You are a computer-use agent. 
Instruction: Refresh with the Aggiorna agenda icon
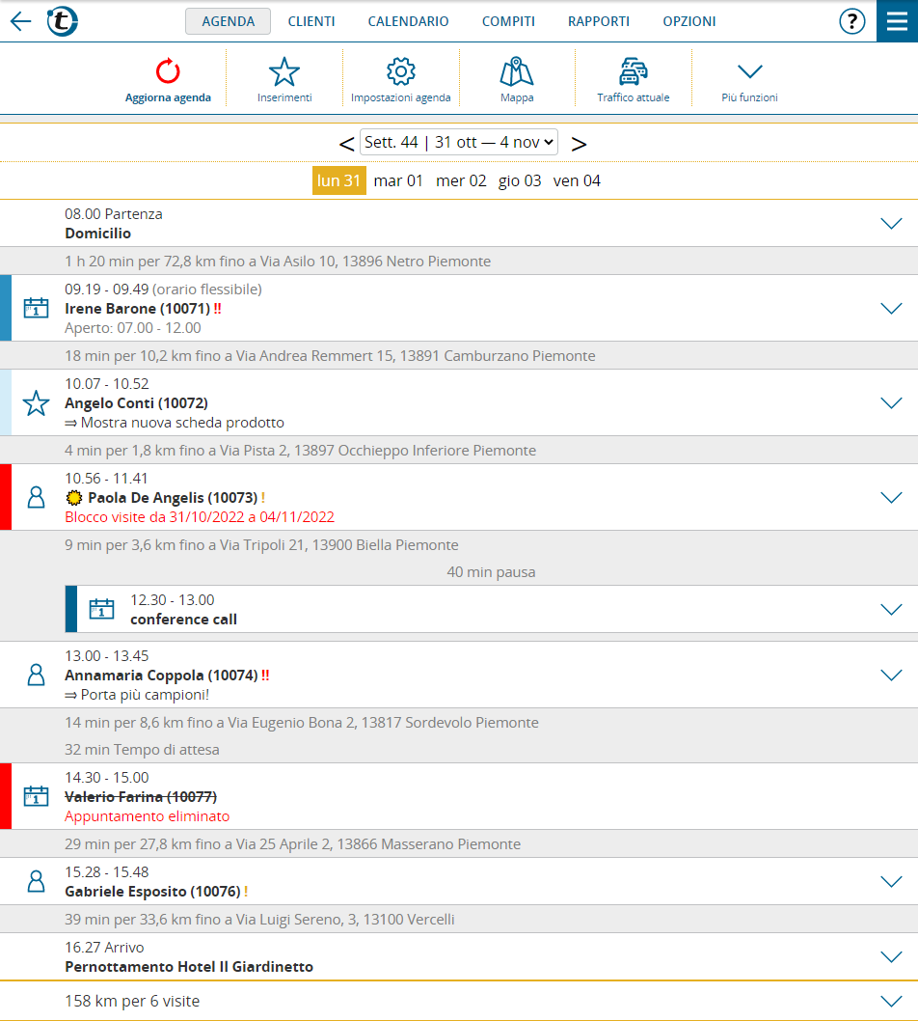click(168, 71)
